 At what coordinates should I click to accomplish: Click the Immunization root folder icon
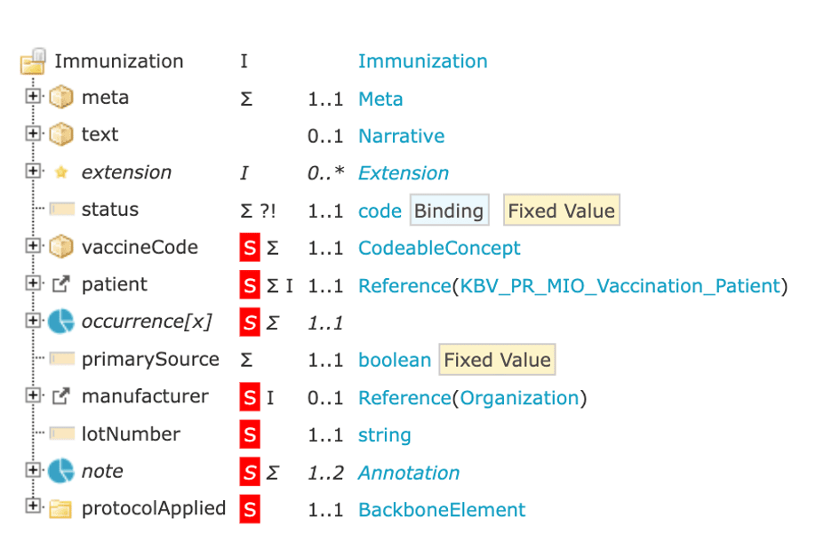point(33,60)
